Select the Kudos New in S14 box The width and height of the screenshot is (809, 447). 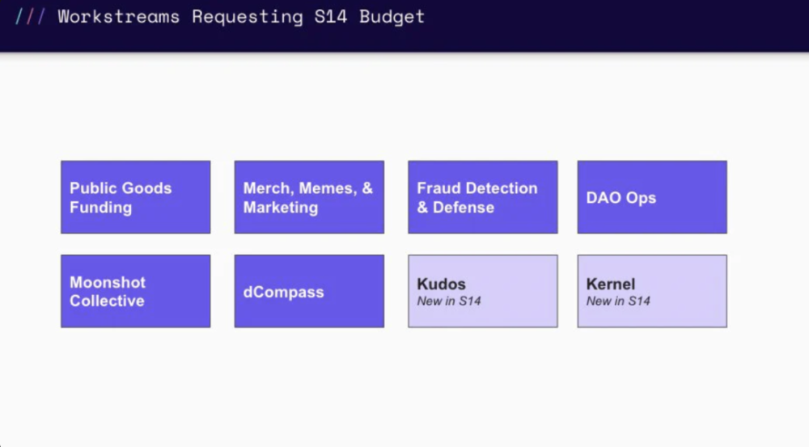pyautogui.click(x=483, y=291)
